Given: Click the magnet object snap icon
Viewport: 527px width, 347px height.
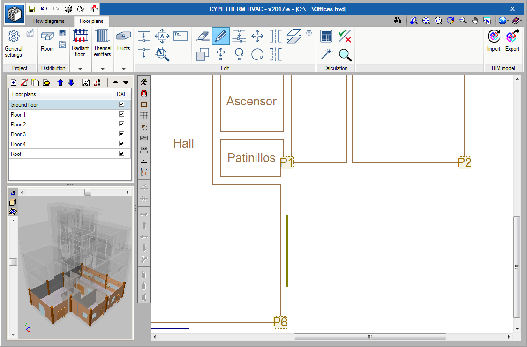Looking at the screenshot, I should pos(144,93).
